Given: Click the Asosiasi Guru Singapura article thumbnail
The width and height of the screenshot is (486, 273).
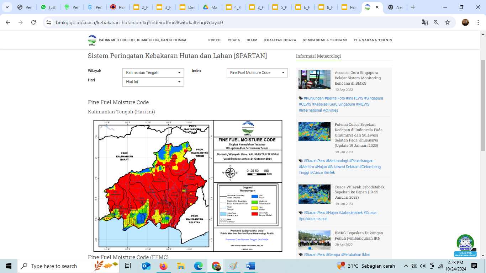Looking at the screenshot, I should pos(315,80).
